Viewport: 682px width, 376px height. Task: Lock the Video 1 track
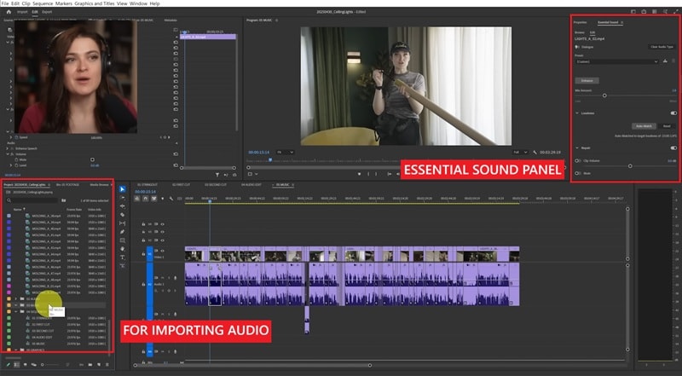tap(143, 253)
